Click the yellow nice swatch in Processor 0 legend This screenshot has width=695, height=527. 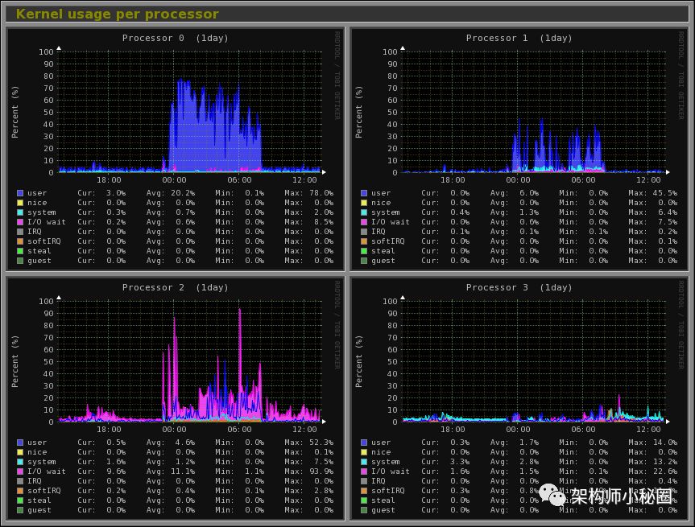(x=20, y=203)
